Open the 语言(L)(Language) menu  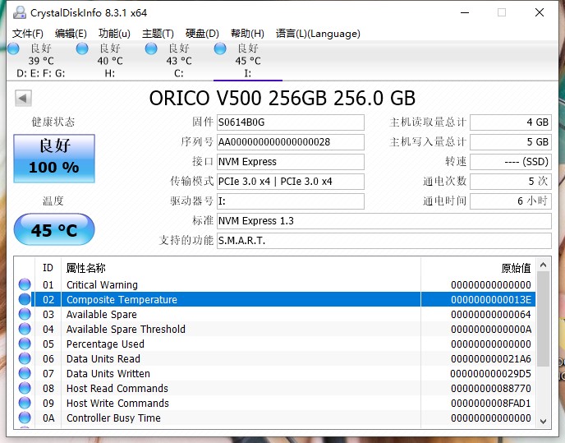318,34
